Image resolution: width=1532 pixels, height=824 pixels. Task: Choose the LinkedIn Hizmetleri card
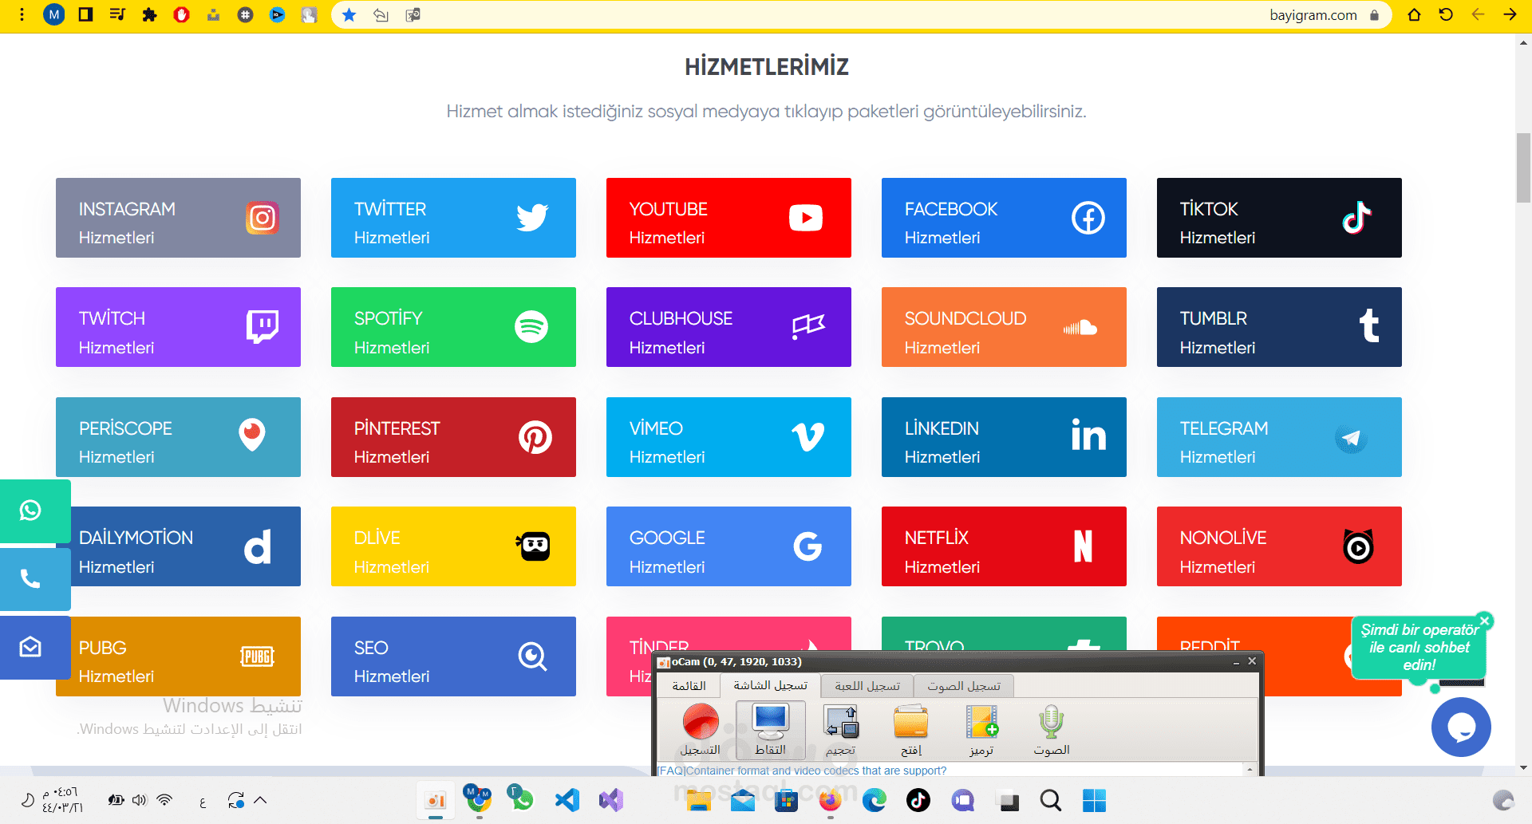click(x=1004, y=437)
